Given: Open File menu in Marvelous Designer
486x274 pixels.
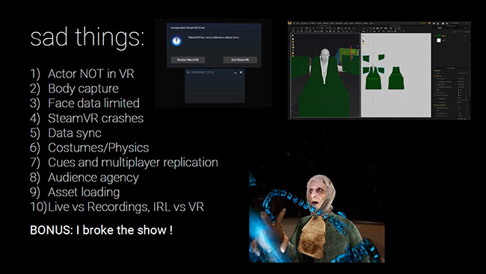Looking at the screenshot, I should [x=294, y=23].
